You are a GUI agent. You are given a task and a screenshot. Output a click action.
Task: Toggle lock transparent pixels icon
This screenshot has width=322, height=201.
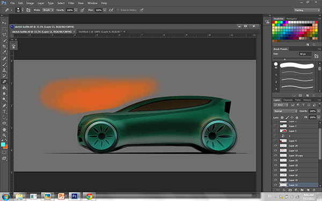point(282,117)
